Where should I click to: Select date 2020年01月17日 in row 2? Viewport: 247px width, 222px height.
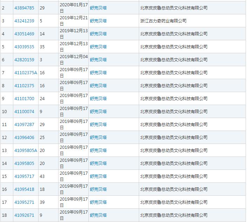pos(74,8)
